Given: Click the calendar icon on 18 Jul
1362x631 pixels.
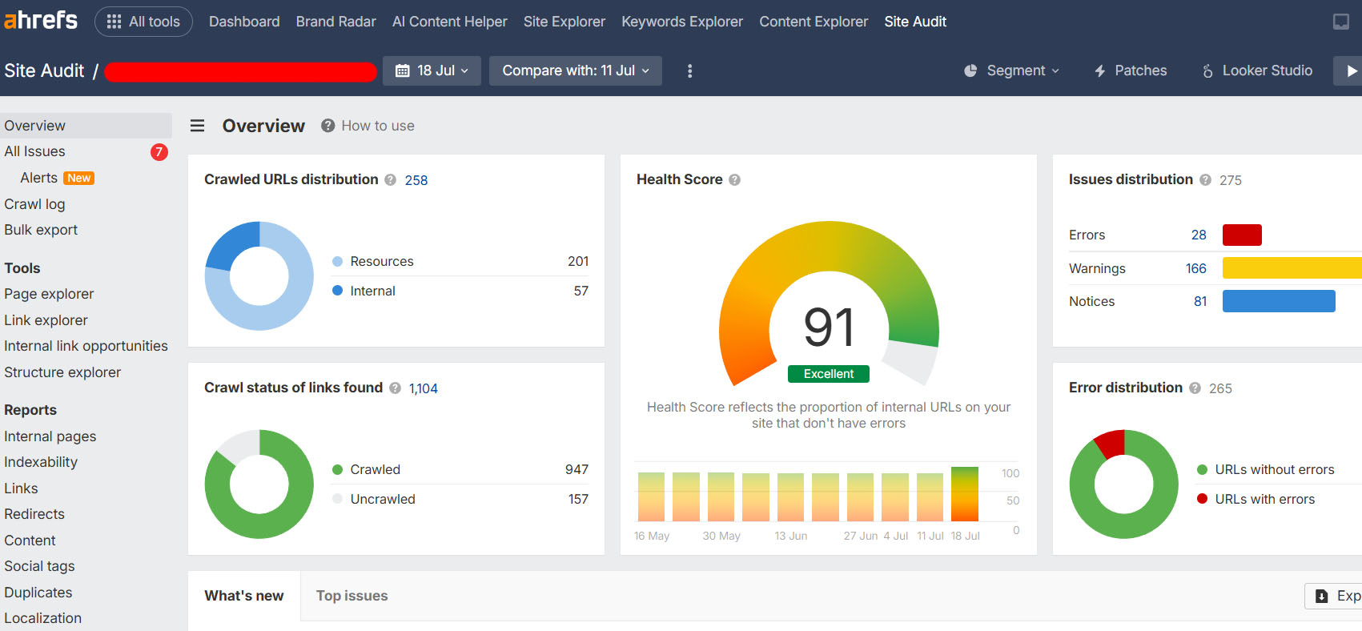Looking at the screenshot, I should [403, 70].
